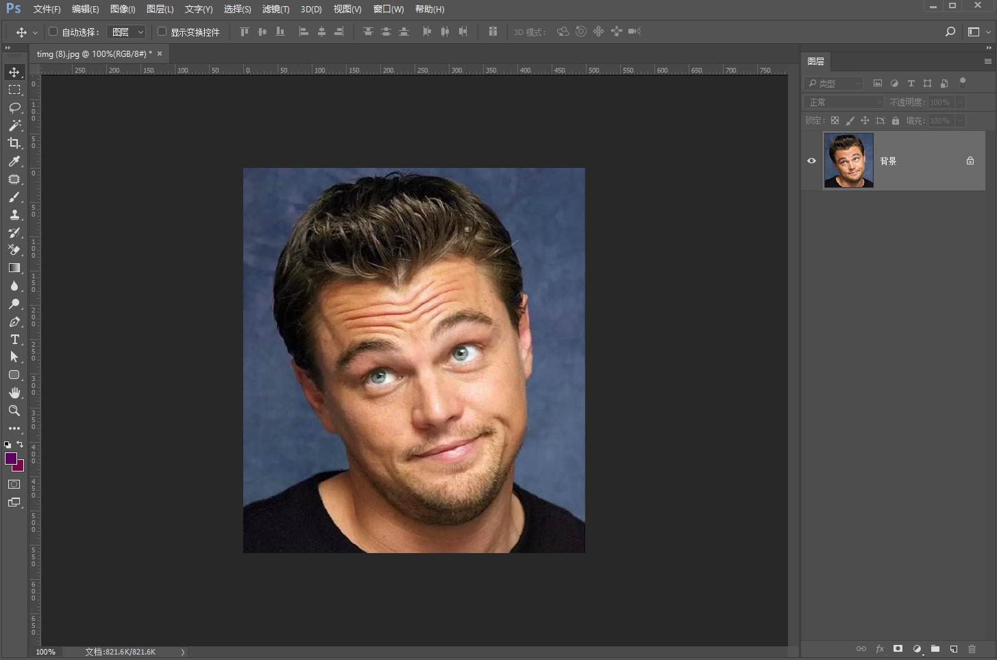Select the Hand tool
The width and height of the screenshot is (997, 660).
click(14, 393)
